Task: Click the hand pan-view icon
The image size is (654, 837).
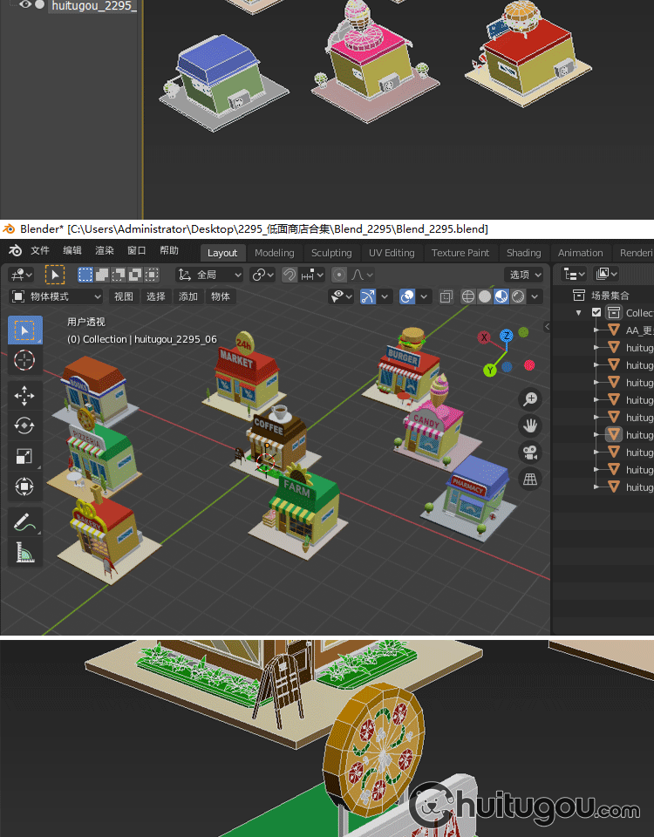Action: [x=529, y=425]
